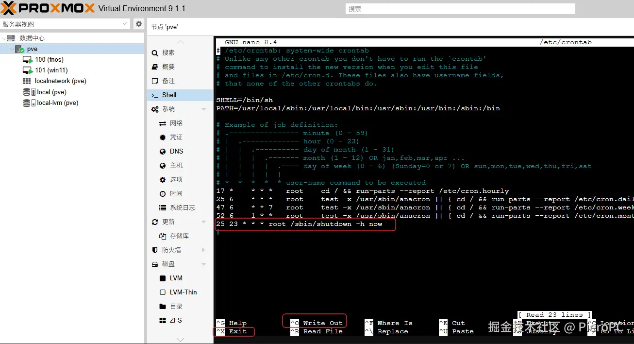The width and height of the screenshot is (634, 344).
Task: Collapse the 更新 section arrow
Action: click(203, 222)
